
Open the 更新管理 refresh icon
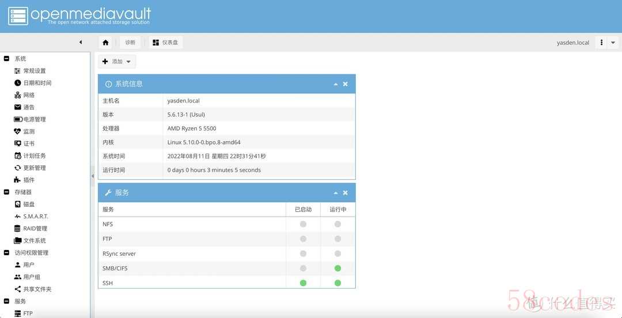pos(17,168)
